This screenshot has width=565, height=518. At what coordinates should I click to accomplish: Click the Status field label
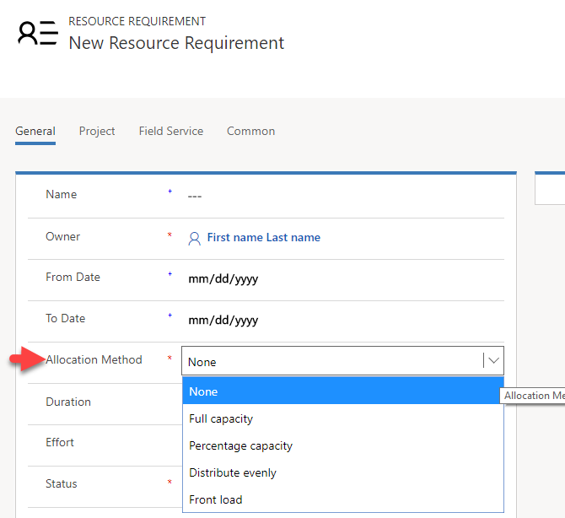pos(62,483)
